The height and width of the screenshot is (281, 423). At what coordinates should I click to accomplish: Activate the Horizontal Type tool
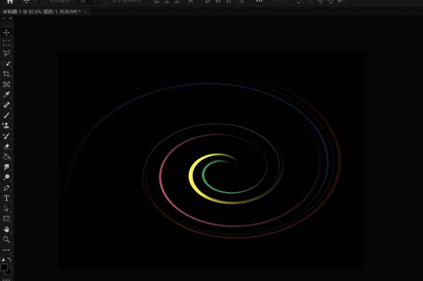tap(6, 198)
